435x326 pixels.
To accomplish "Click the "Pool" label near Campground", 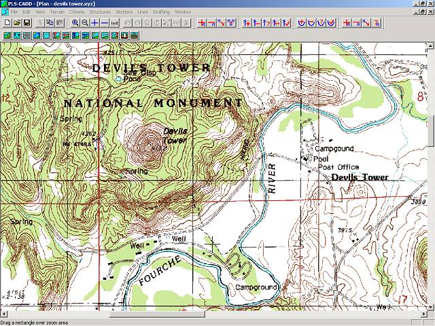I will tap(321, 159).
